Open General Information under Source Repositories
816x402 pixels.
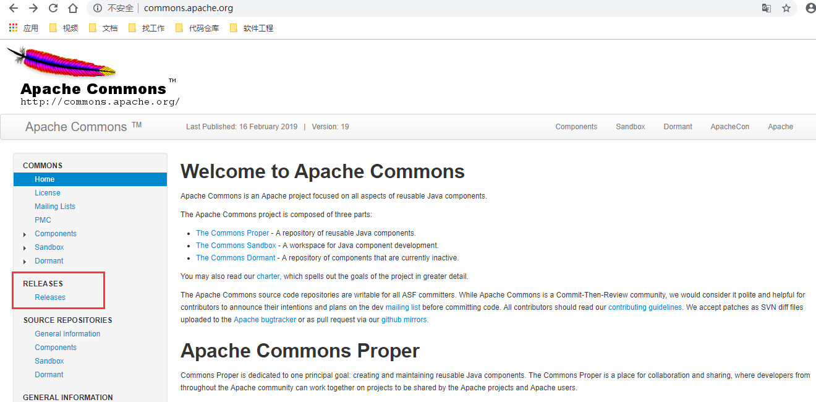point(67,334)
